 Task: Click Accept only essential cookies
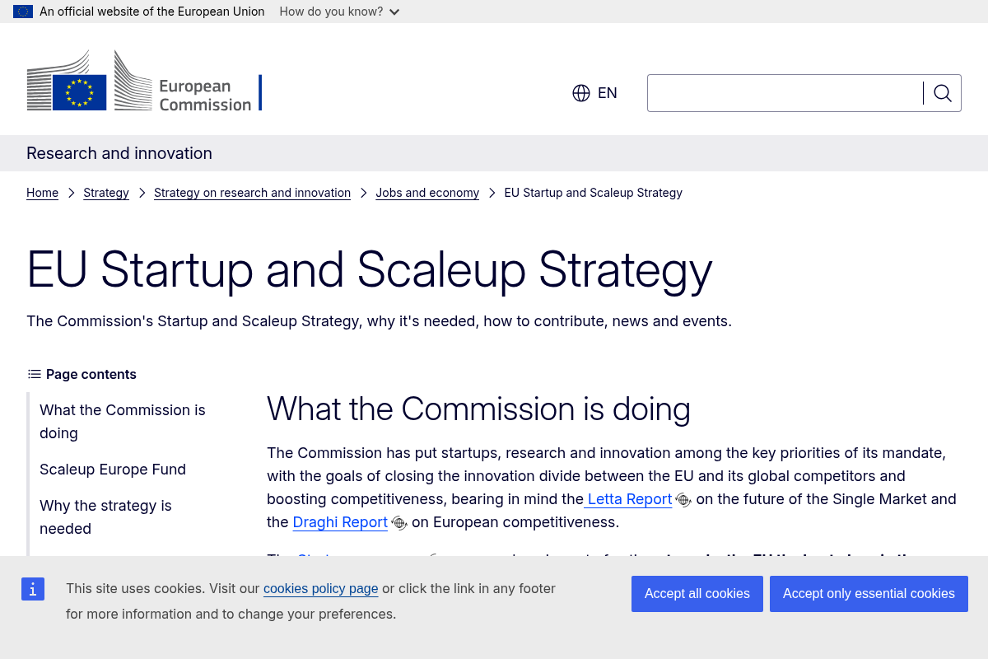869,594
